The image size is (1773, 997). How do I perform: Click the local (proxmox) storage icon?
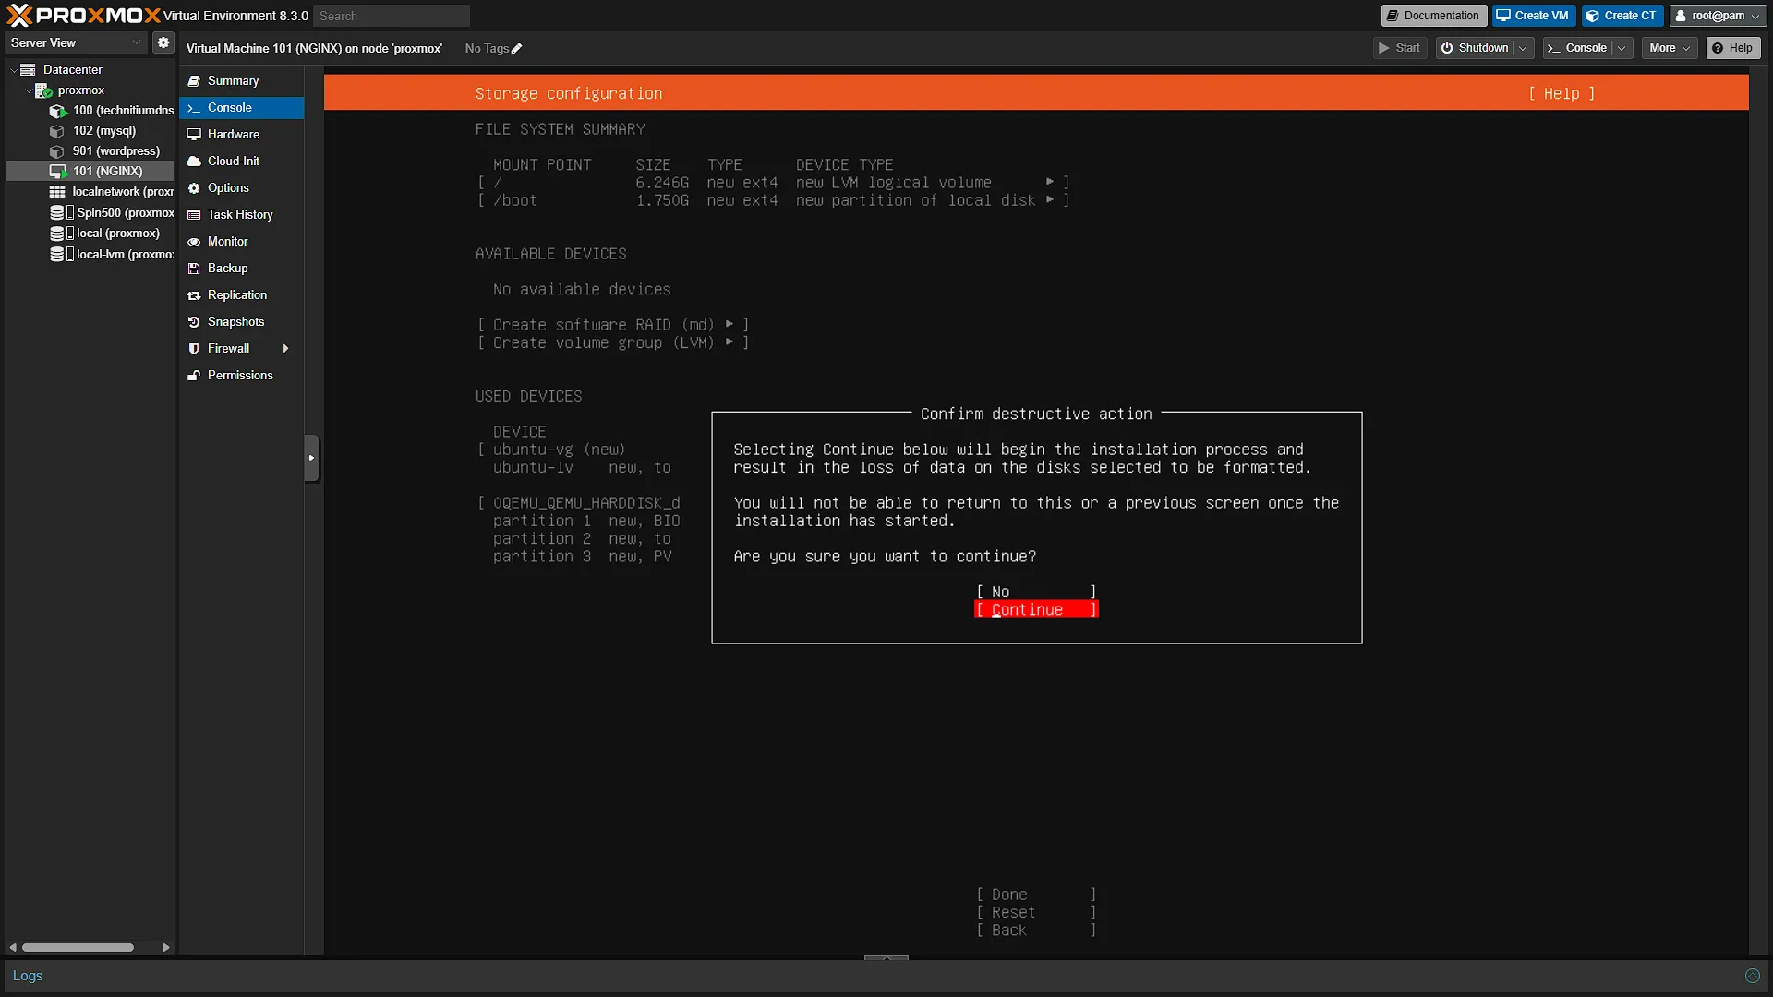[x=61, y=234]
